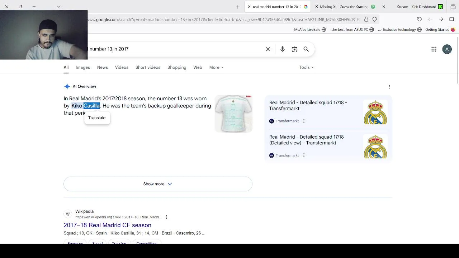Image resolution: width=459 pixels, height=258 pixels.
Task: Click the padlock site security icon
Action: 366,19
